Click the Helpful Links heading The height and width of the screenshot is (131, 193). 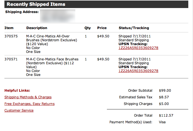tap(17, 91)
